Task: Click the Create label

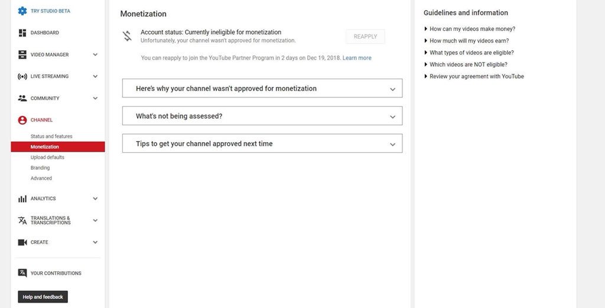Action: click(x=40, y=243)
